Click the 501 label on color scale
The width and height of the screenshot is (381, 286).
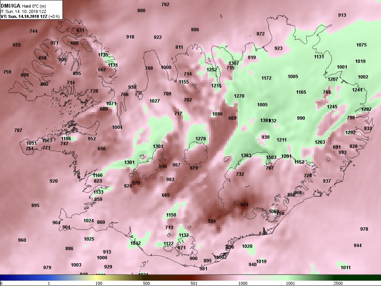coord(194,283)
